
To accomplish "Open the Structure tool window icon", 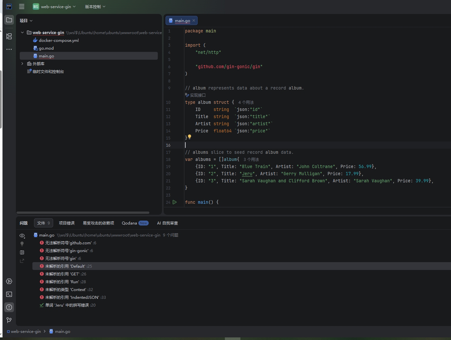I will pyautogui.click(x=9, y=36).
